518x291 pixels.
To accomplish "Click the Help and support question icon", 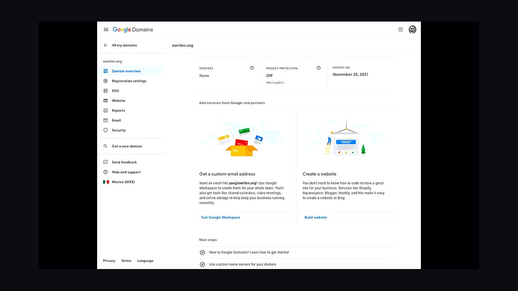I will pos(105,172).
